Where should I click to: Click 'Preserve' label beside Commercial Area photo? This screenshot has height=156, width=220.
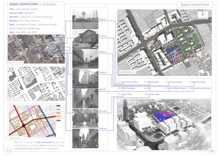(103, 52)
